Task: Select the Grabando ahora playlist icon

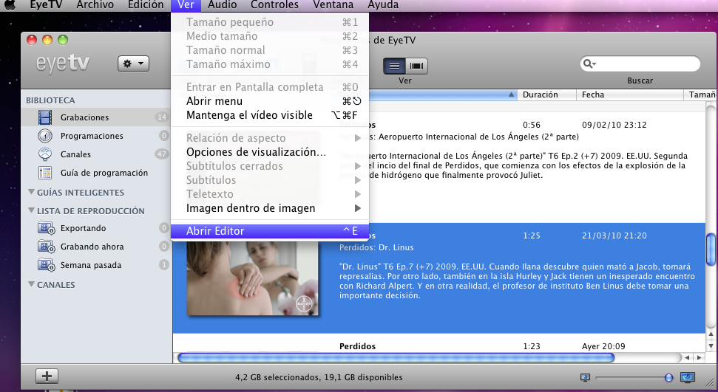Action: coord(47,247)
